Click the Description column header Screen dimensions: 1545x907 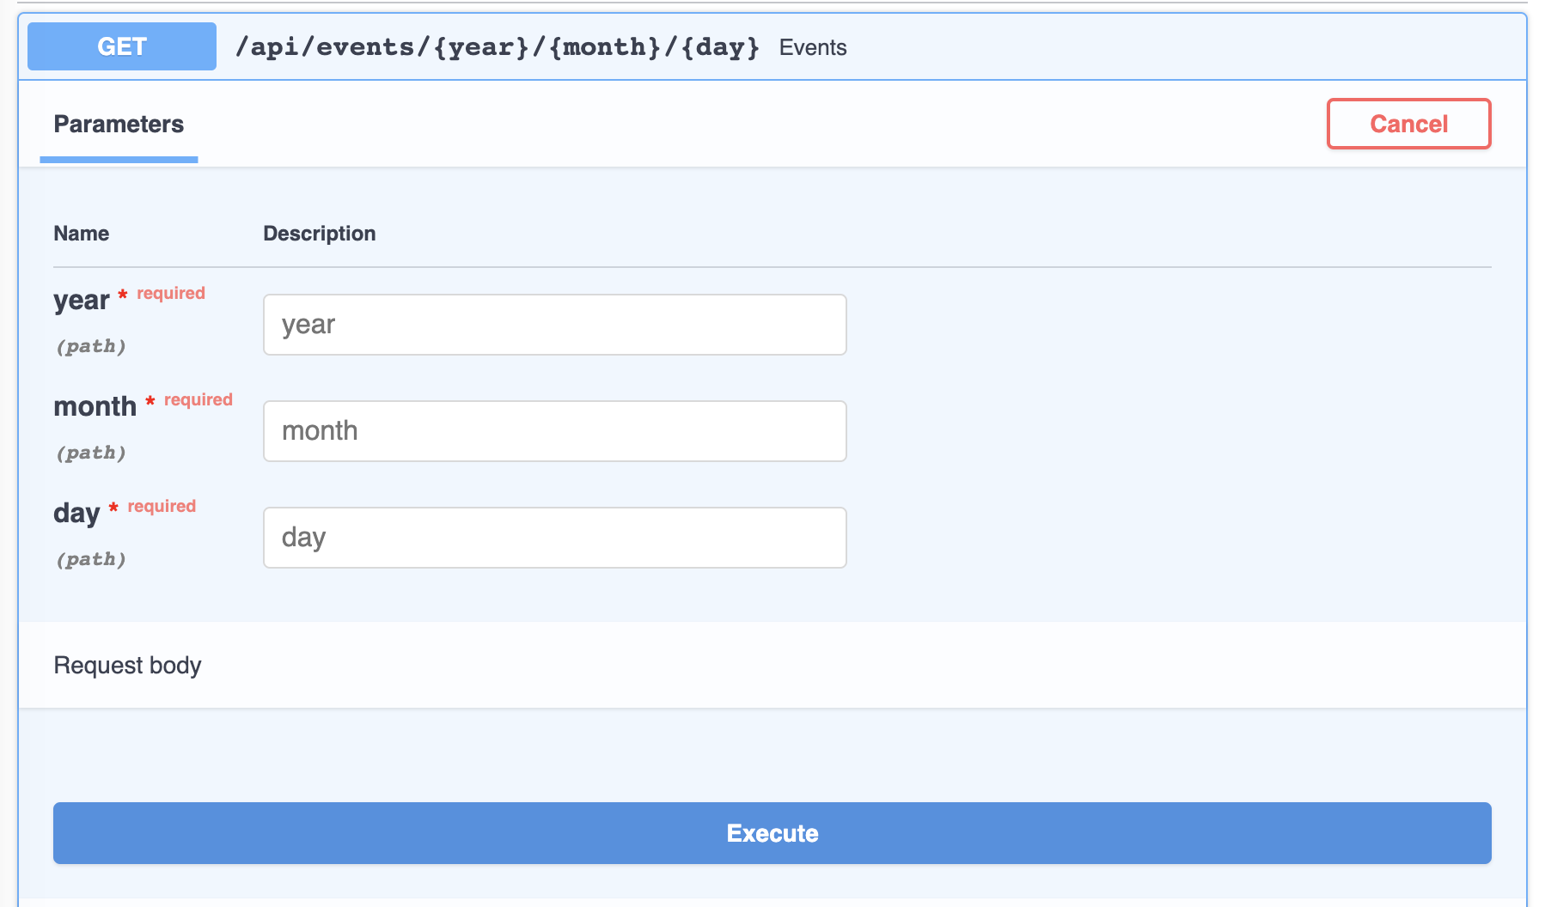(319, 234)
